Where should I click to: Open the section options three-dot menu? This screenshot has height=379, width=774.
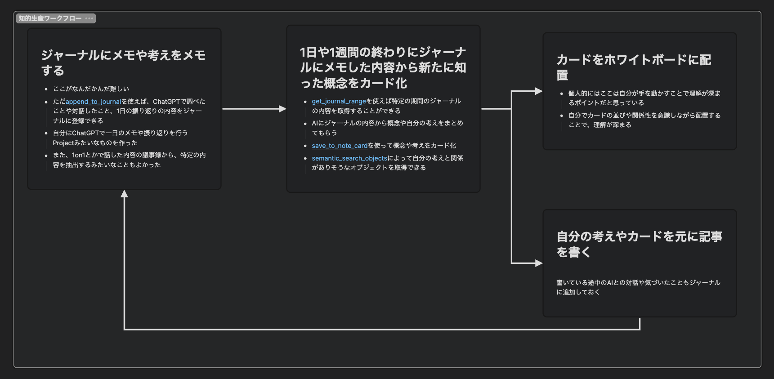tap(89, 18)
